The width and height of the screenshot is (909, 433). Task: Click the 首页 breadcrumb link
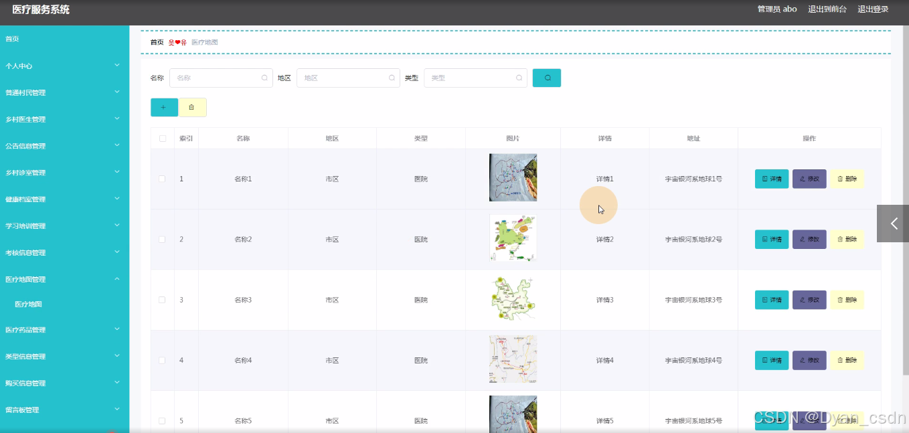point(157,42)
